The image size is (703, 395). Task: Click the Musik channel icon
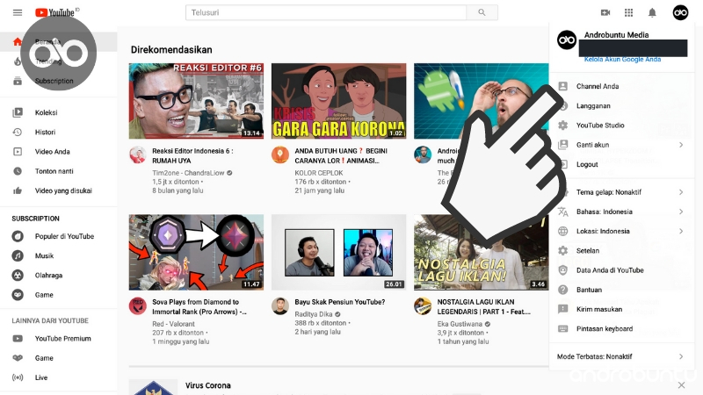18,255
